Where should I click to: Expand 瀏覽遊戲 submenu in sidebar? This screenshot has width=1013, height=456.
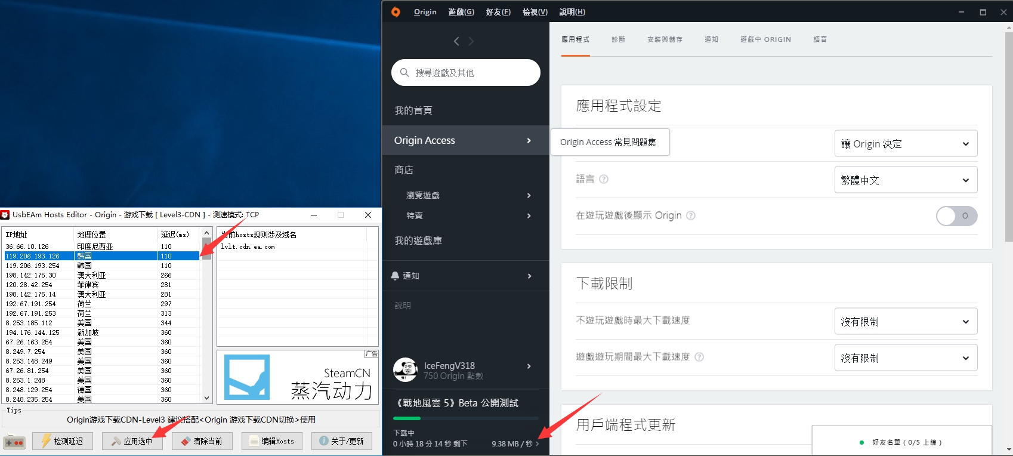529,195
